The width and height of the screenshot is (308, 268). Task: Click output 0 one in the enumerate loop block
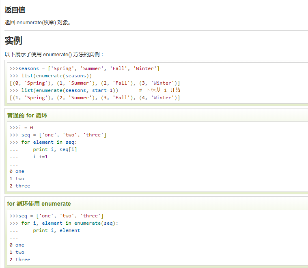(x=17, y=245)
